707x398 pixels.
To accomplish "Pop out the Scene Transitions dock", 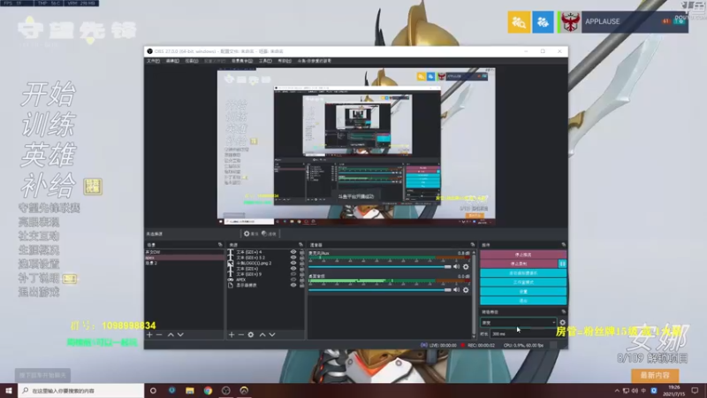I will pyautogui.click(x=563, y=312).
